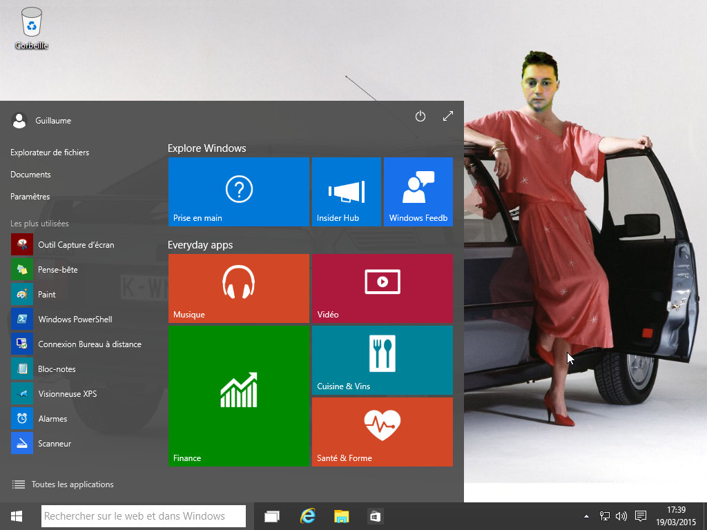This screenshot has width=707, height=530.
Task: Click the taskbar volume speaker icon
Action: click(x=621, y=516)
